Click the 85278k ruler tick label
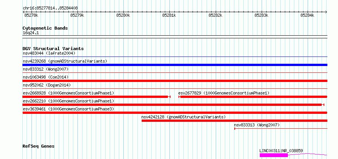The height and width of the screenshot is (159, 338). (31, 15)
